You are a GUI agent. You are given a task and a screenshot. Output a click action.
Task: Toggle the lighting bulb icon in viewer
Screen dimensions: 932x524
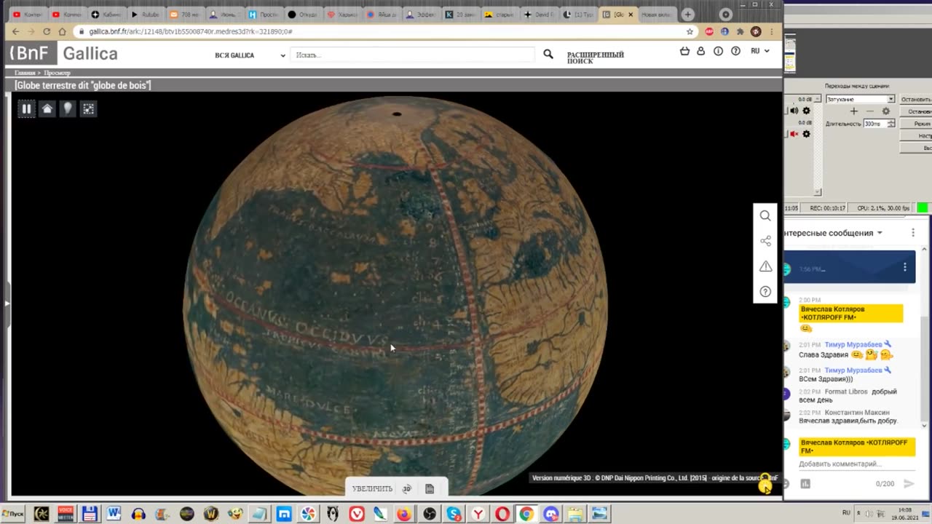67,108
